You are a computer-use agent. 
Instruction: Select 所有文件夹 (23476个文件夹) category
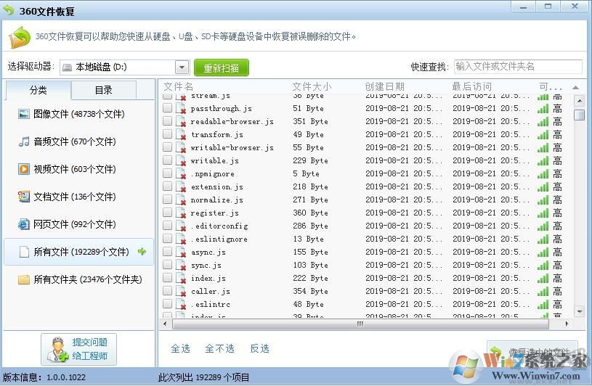pos(79,279)
